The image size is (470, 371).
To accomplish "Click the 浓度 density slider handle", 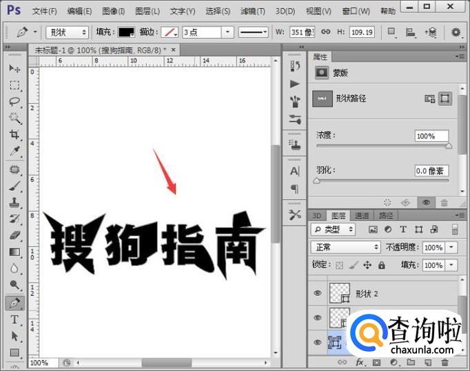I will tap(449, 146).
